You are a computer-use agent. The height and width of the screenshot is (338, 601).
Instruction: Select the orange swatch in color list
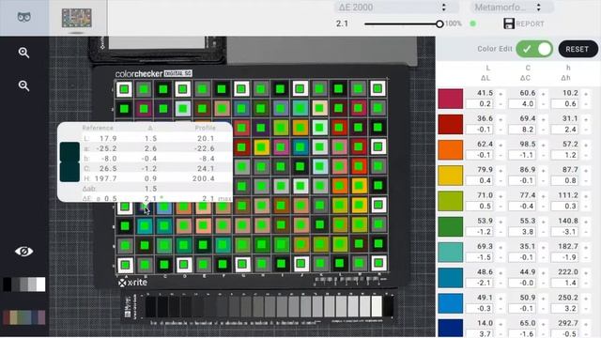[x=451, y=150]
